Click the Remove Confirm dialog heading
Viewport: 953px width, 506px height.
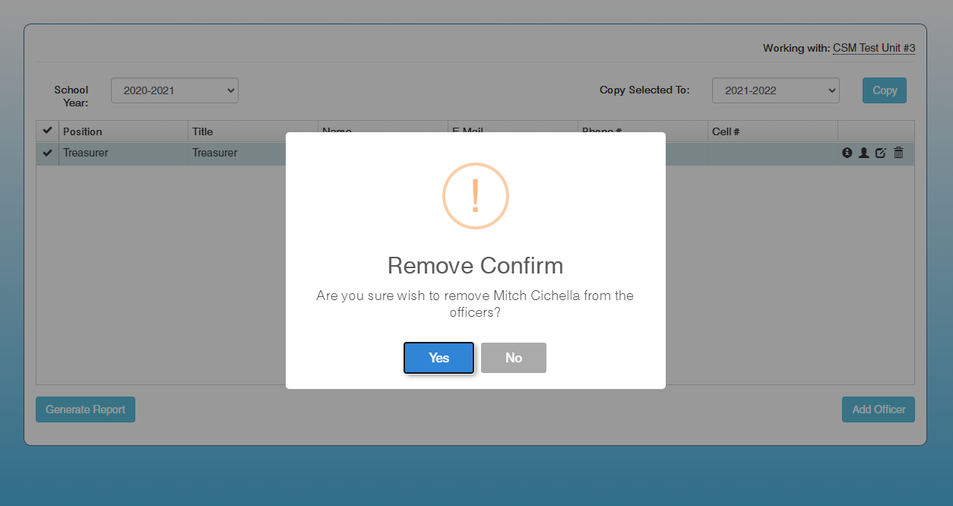click(x=475, y=266)
